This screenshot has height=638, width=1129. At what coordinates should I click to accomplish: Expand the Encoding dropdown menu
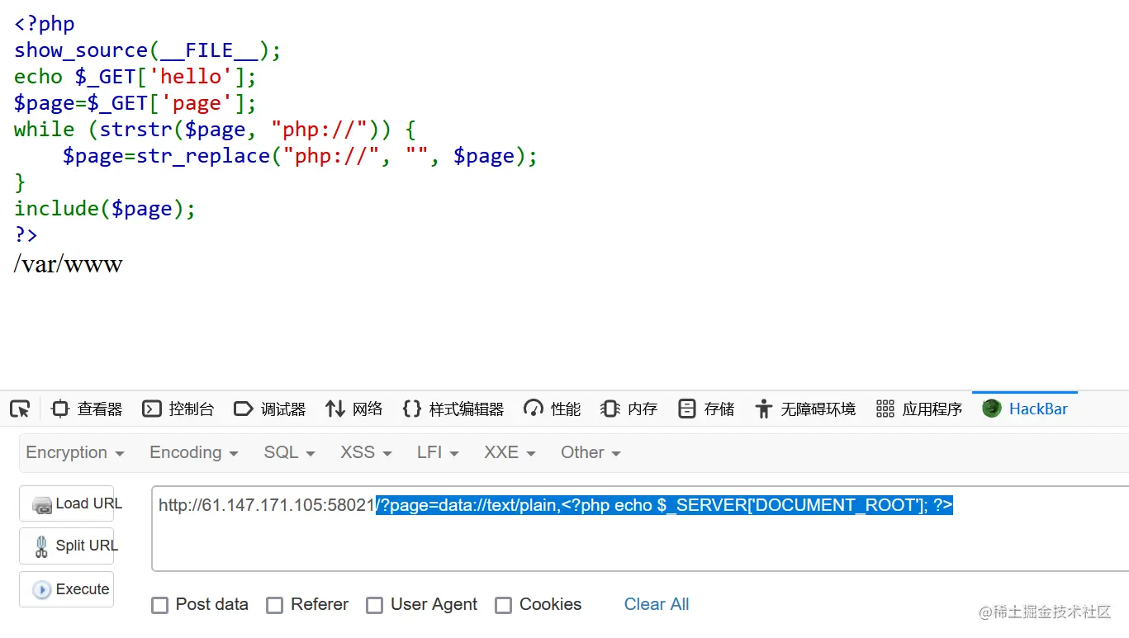[x=193, y=452]
